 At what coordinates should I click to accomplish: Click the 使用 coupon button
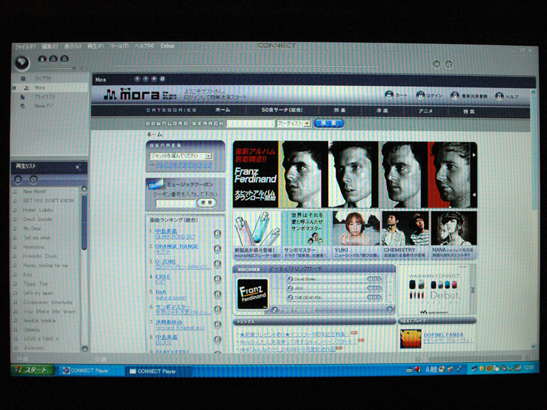click(206, 202)
